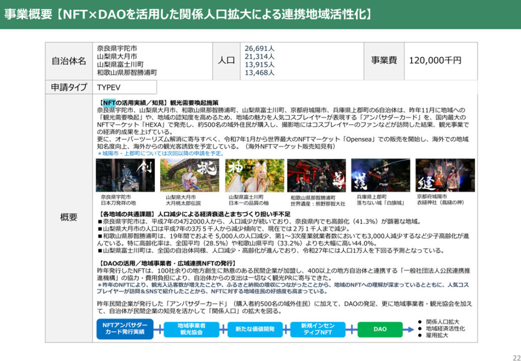Click the green slide title banner
This screenshot has height=361, width=521.
coord(260,14)
